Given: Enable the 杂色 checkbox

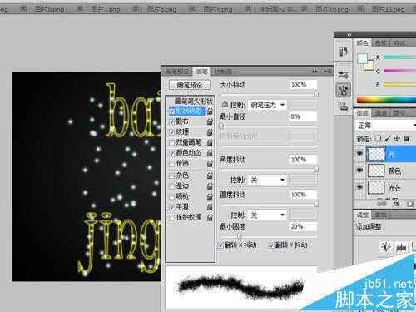Looking at the screenshot, I should click(172, 176).
